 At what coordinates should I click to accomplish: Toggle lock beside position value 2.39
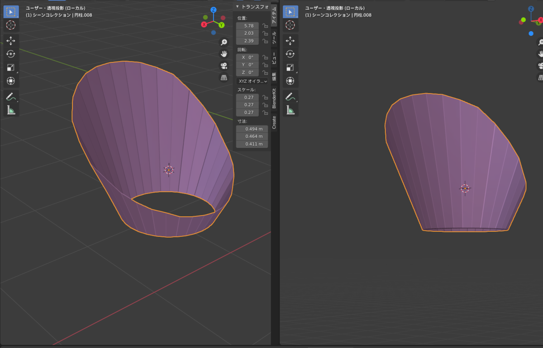[265, 41]
